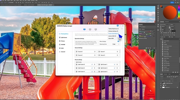
Task: Click the star icon for Split Screen 1
Action: pos(117,64)
